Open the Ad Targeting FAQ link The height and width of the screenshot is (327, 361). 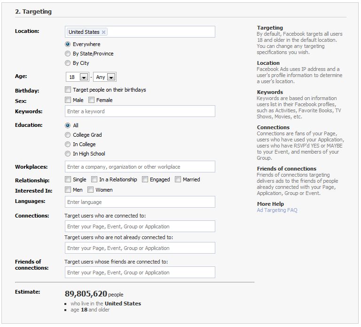coord(277,210)
